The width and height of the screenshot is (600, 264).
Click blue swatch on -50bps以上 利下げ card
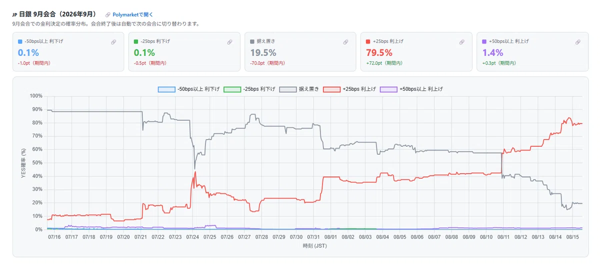pyautogui.click(x=20, y=41)
